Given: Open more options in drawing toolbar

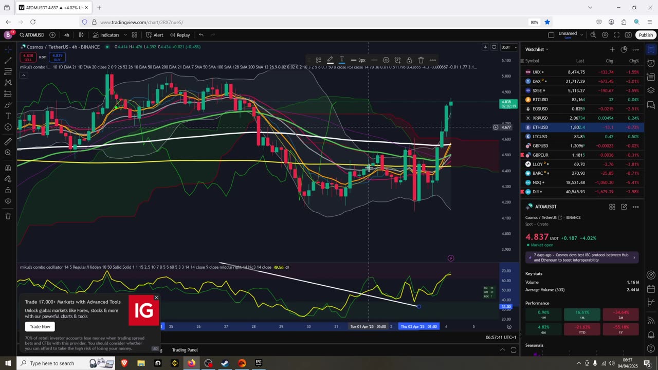Looking at the screenshot, I should coord(433,60).
